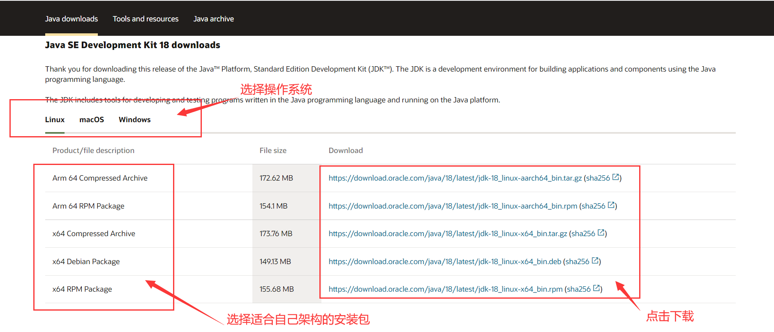Switch to Java archive tab
Viewport: 774px width, 332px height.
click(x=214, y=19)
